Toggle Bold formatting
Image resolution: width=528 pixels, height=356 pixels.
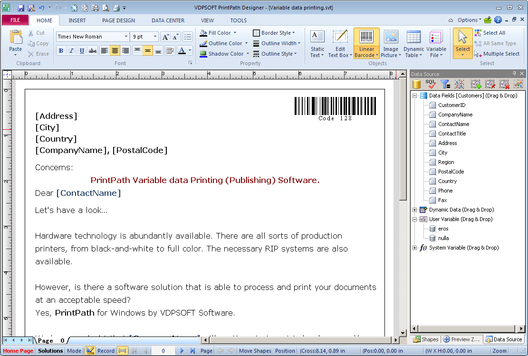pyautogui.click(x=61, y=50)
